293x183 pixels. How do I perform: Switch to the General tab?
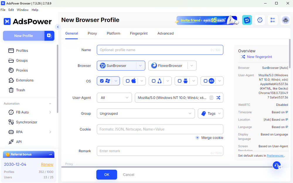click(71, 33)
